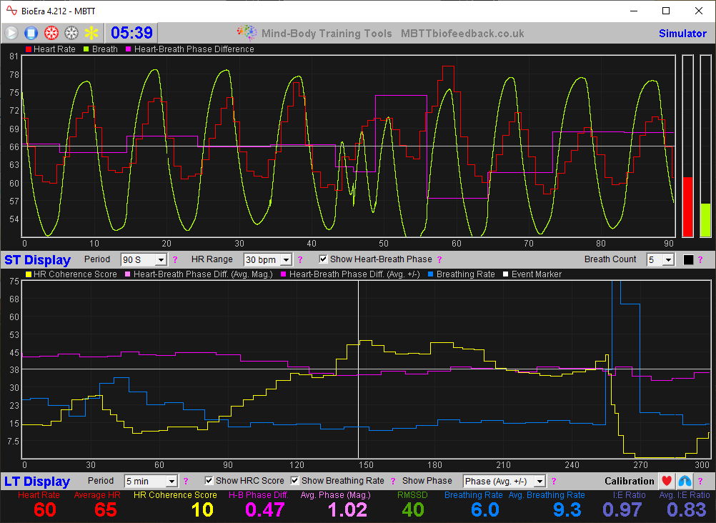Click the lungs Calibration icon

[x=685, y=481]
